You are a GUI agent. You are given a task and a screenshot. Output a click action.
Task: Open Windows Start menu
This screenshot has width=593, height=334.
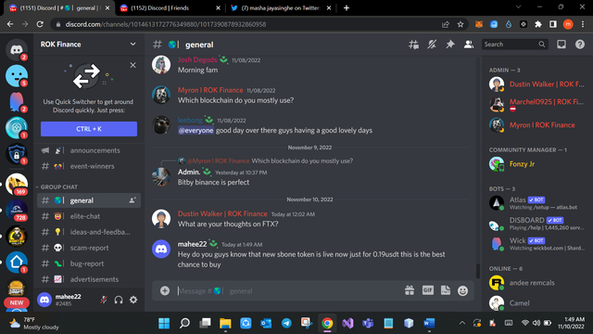(x=164, y=323)
